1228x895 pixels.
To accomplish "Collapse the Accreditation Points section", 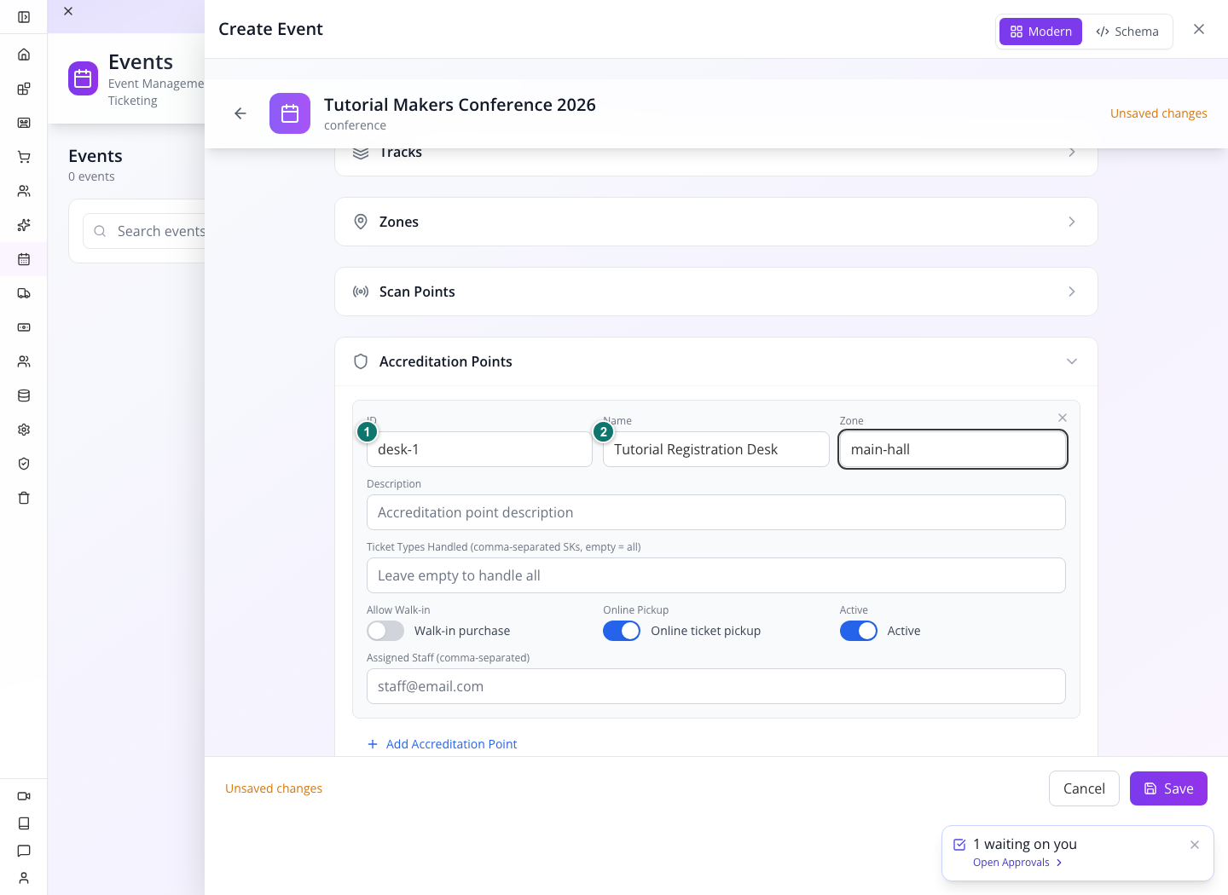I will (716, 361).
